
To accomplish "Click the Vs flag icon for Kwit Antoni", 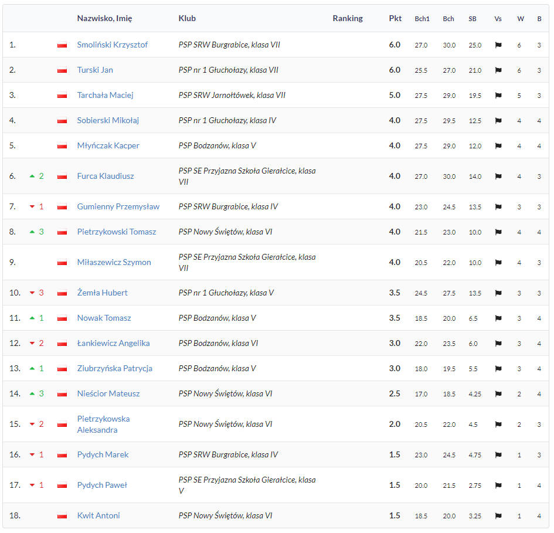I will [498, 516].
